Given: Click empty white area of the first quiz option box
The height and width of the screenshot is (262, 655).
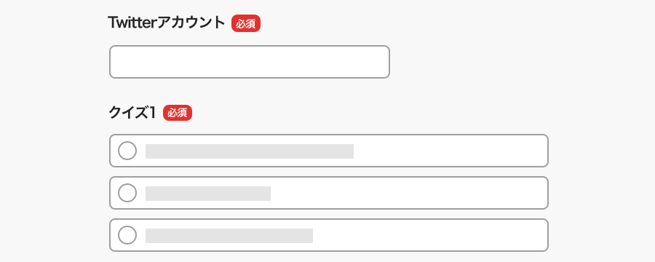Looking at the screenshot, I should [451, 151].
